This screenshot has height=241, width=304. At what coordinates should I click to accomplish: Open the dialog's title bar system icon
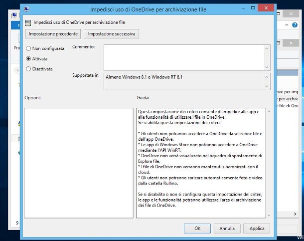[26, 9]
